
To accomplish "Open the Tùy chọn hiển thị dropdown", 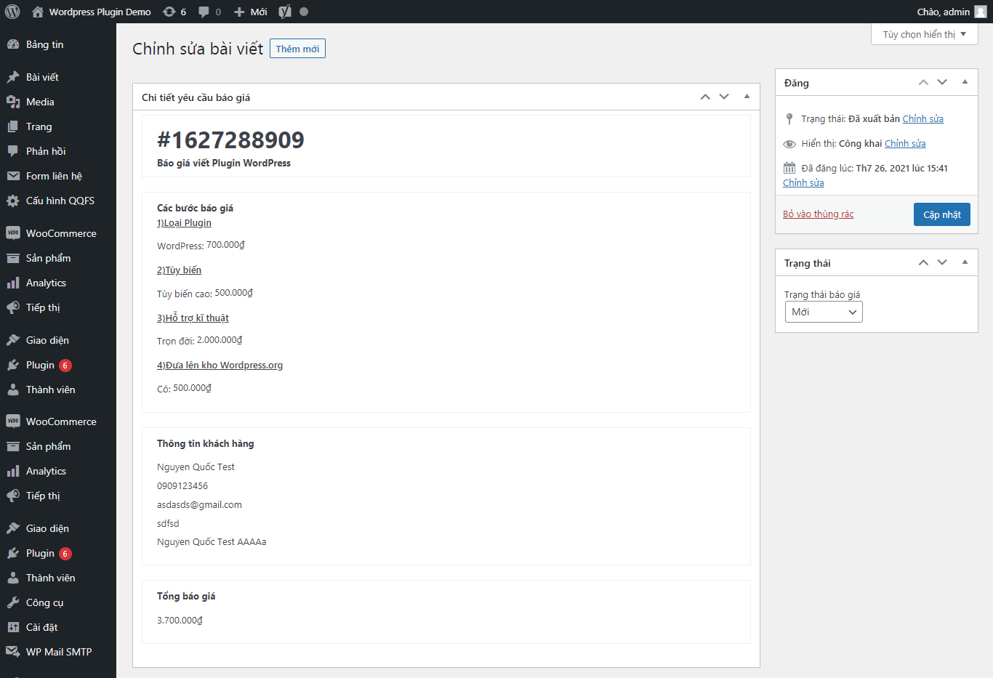I will (x=925, y=34).
